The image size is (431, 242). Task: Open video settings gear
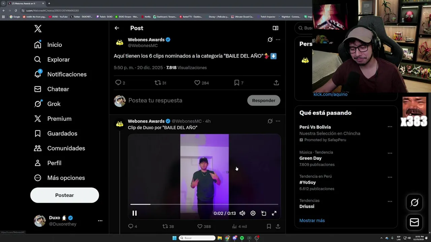(x=253, y=213)
